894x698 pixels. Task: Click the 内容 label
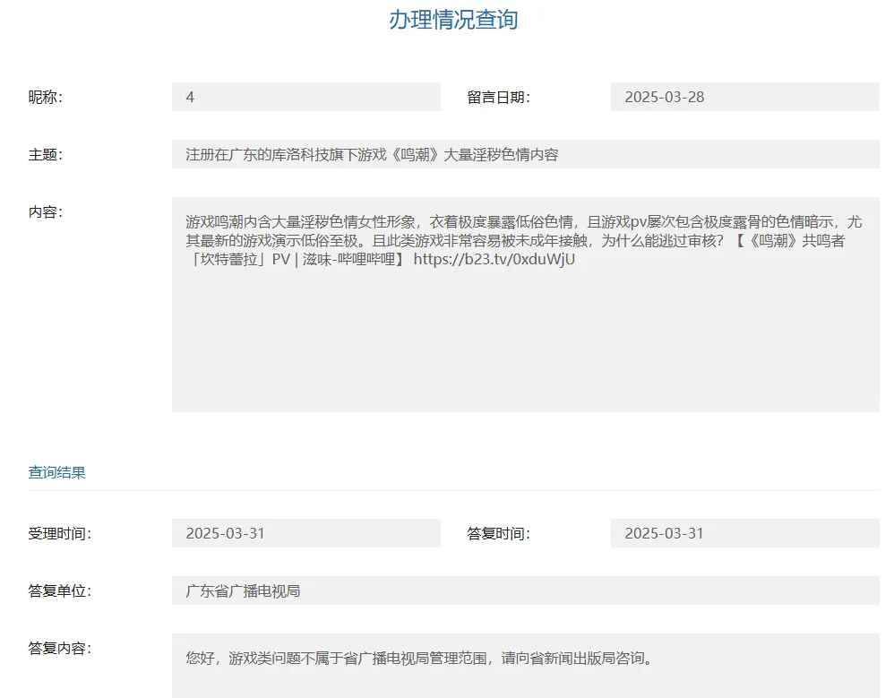coord(46,212)
